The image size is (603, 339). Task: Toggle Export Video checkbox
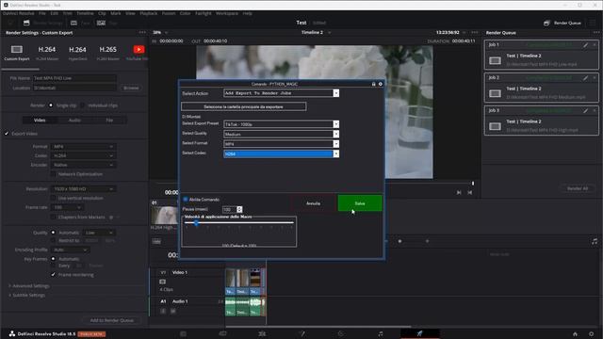tap(7, 134)
